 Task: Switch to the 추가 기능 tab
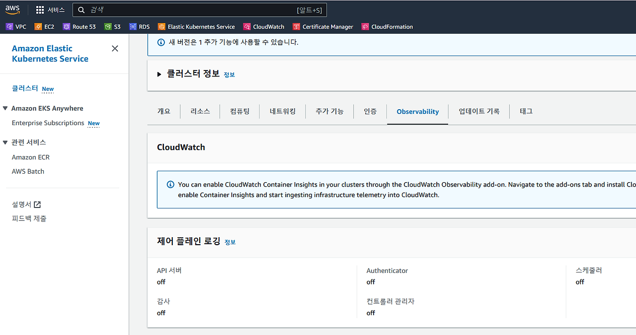click(329, 111)
